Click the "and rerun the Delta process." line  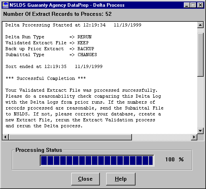(x=44, y=126)
